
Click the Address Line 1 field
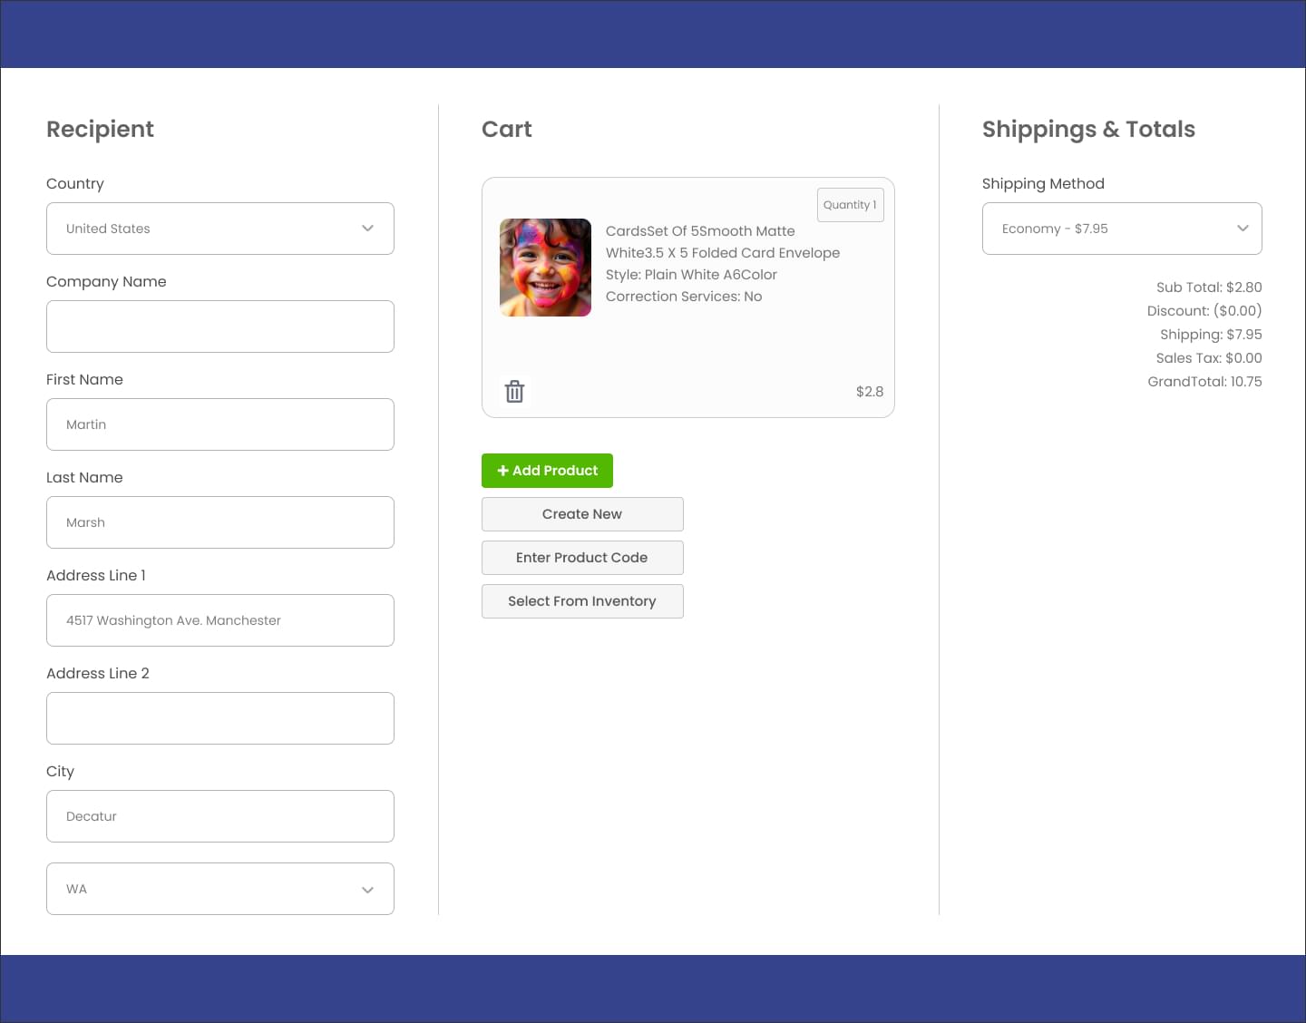pos(220,620)
